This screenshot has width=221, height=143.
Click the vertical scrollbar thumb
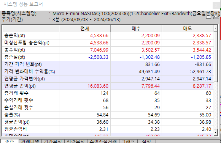[215, 57]
